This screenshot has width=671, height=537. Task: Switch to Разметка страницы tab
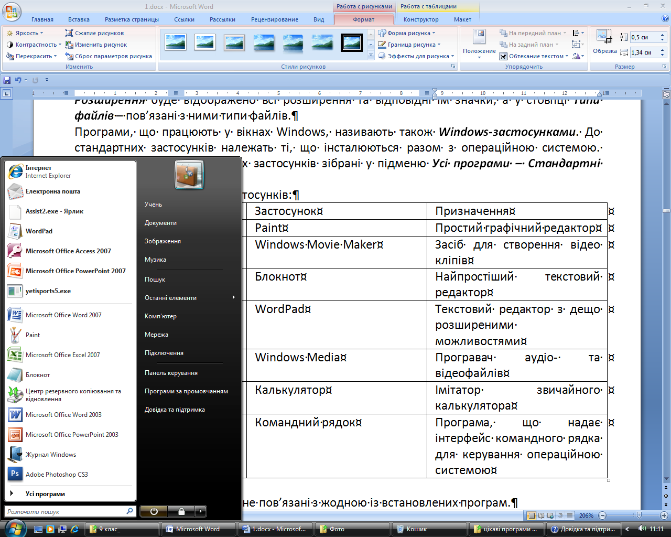point(132,19)
